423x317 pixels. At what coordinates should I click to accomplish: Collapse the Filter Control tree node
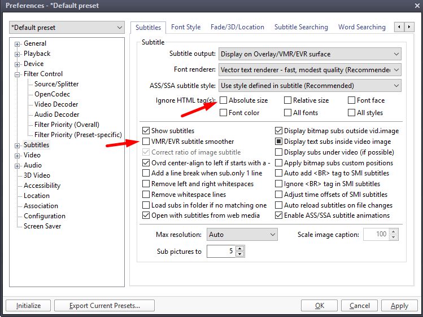(x=18, y=74)
